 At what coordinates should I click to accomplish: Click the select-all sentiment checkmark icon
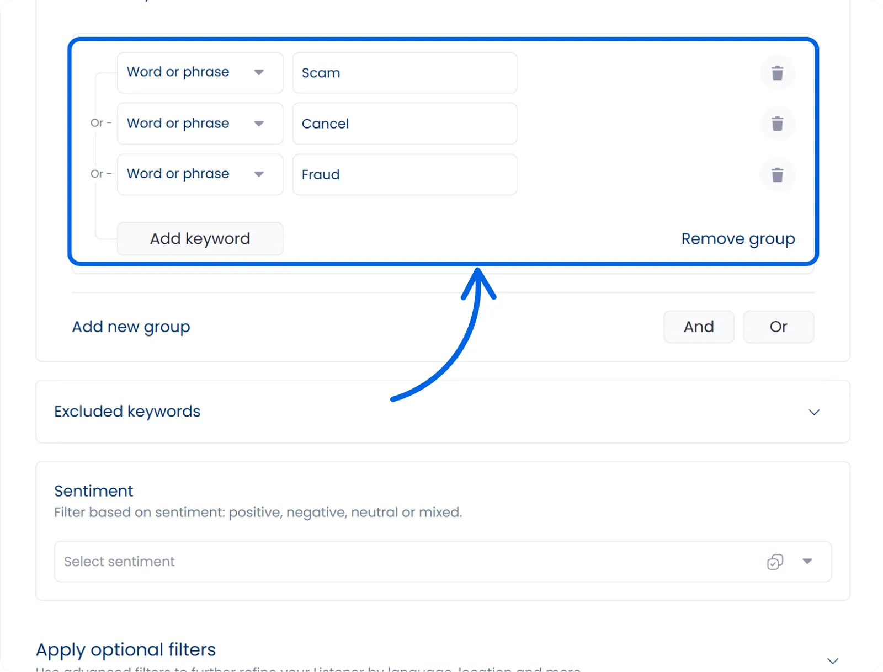click(x=775, y=562)
